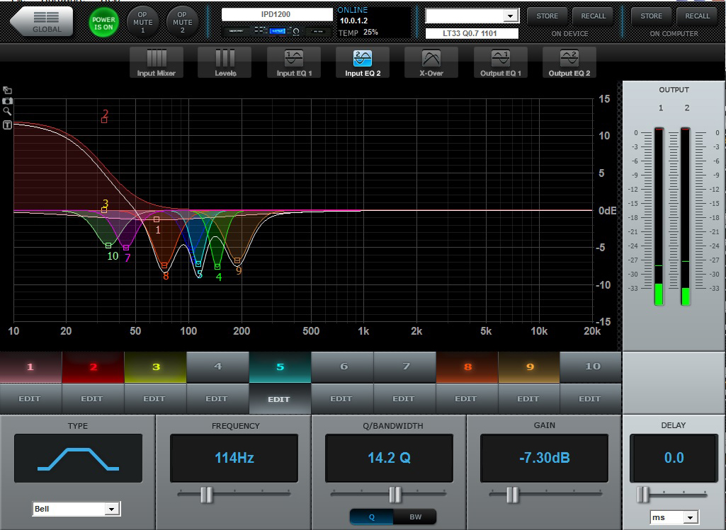
Task: Click EDIT under band 4
Action: pos(217,398)
